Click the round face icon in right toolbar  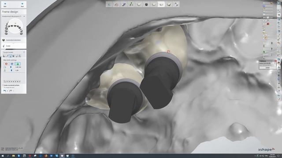click(x=279, y=63)
